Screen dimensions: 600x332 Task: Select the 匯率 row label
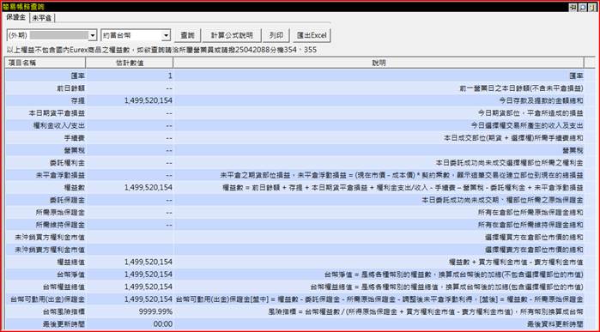(78, 75)
